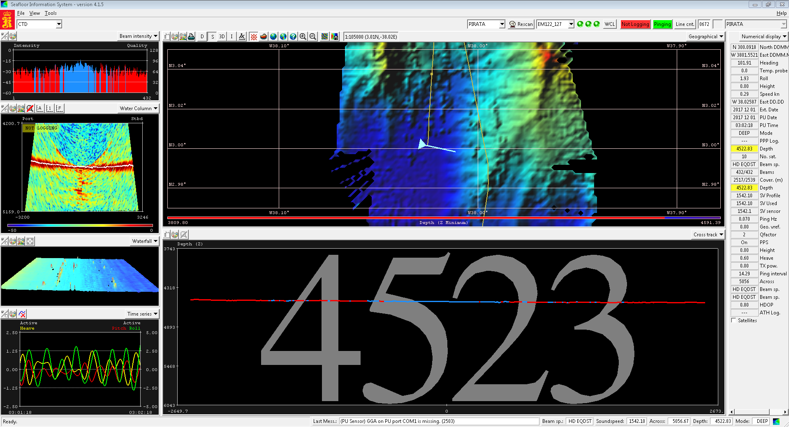789x427 pixels.
Task: Click the DEEP mode value in numerical display
Action: click(744, 133)
